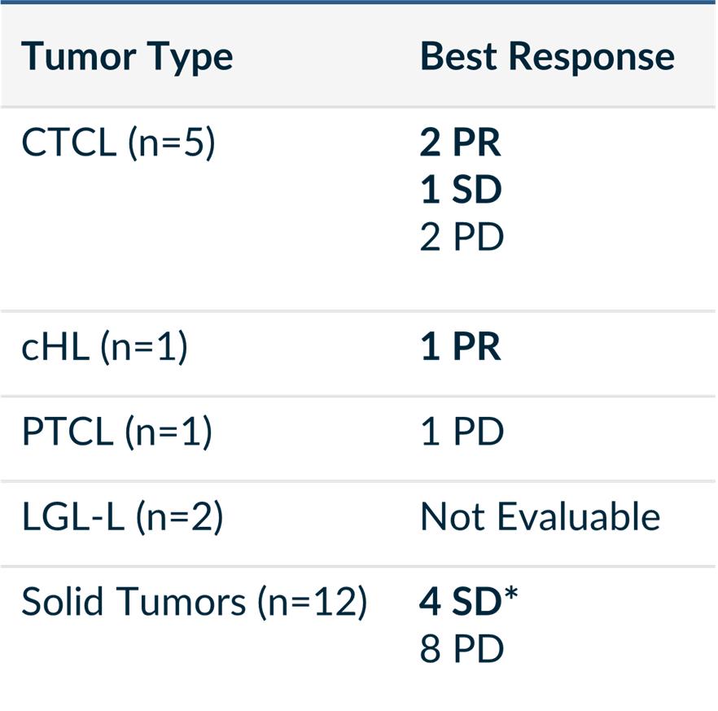Click the (n=2) count beside LGL-L
718x711 pixels.
point(178,517)
